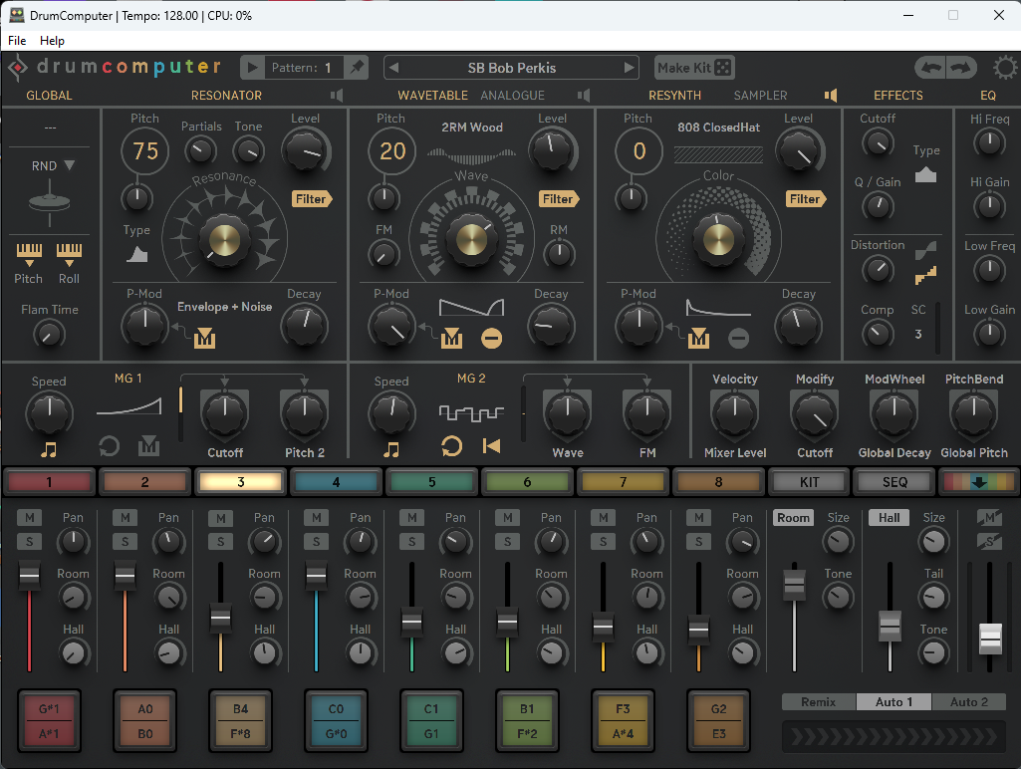
Task: Click the MG 2 waveform display
Action: pos(471,412)
